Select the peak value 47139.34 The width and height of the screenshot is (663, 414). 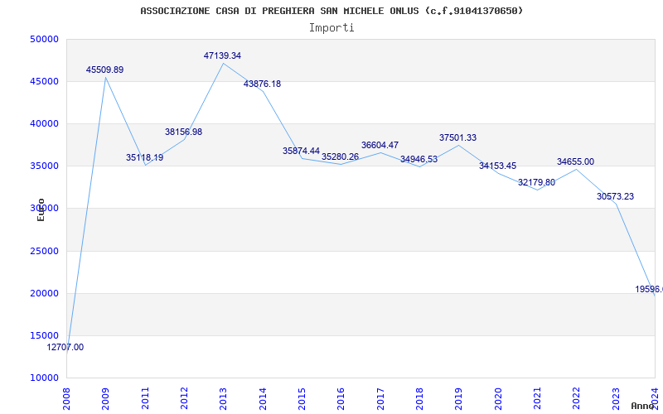coord(222,55)
